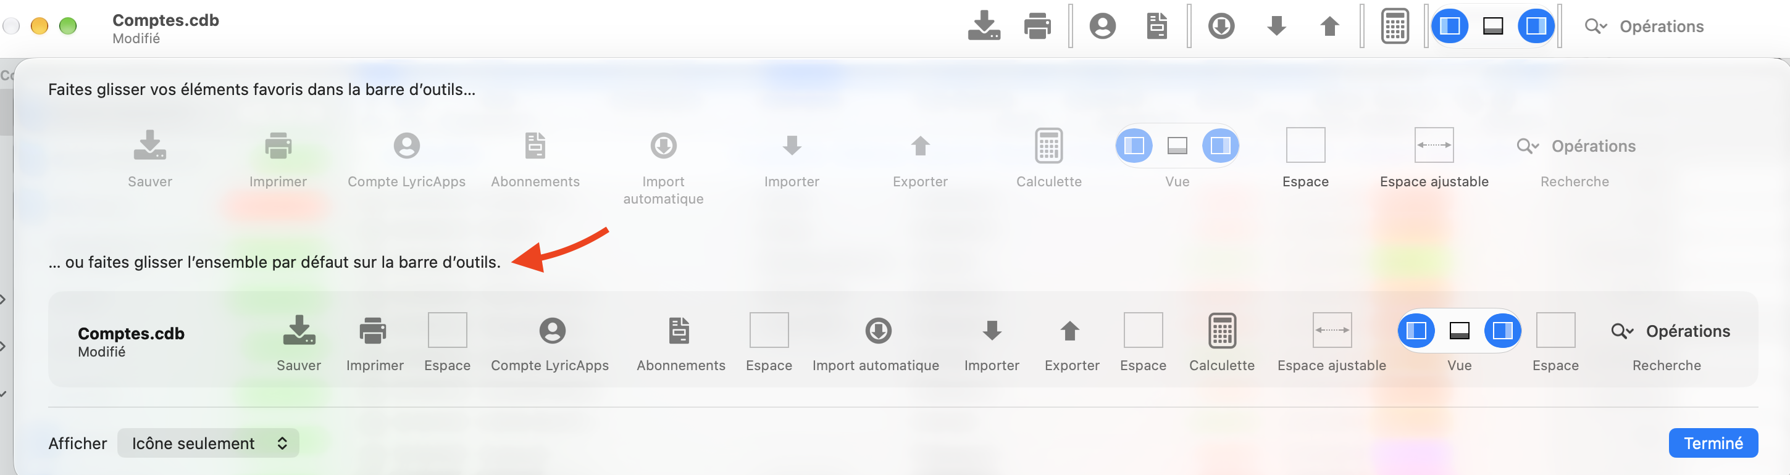This screenshot has height=475, width=1790.
Task: Click the Sauver icon in the default set
Action: 299,330
